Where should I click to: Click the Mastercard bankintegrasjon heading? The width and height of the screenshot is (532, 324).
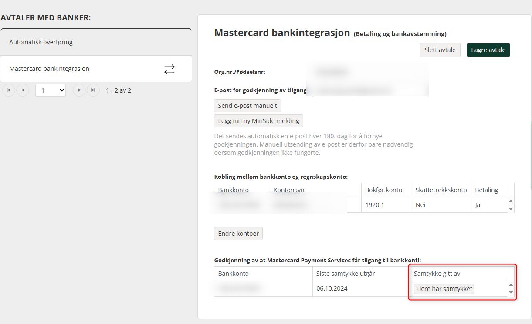click(282, 33)
